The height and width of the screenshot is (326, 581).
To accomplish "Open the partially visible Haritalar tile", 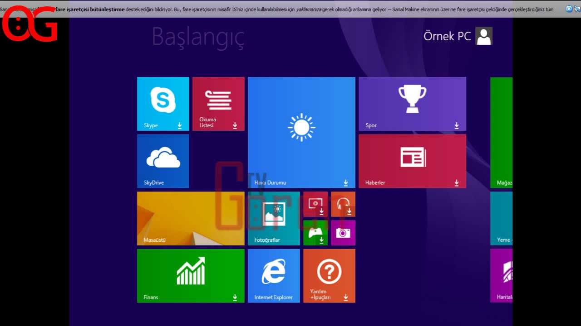I will click(x=501, y=276).
